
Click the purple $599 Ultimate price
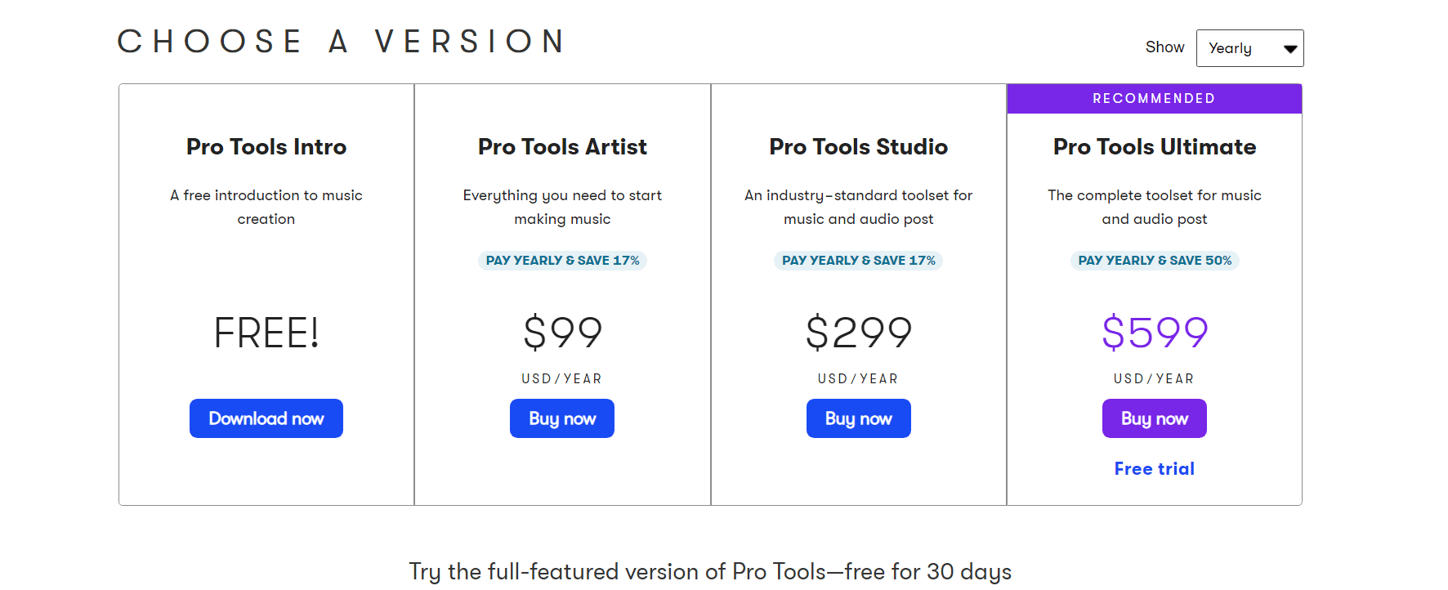click(1155, 333)
